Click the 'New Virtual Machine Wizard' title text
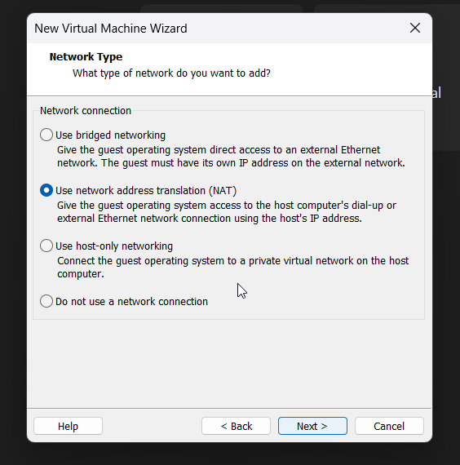Viewport: 460px width, 465px height. click(x=111, y=29)
